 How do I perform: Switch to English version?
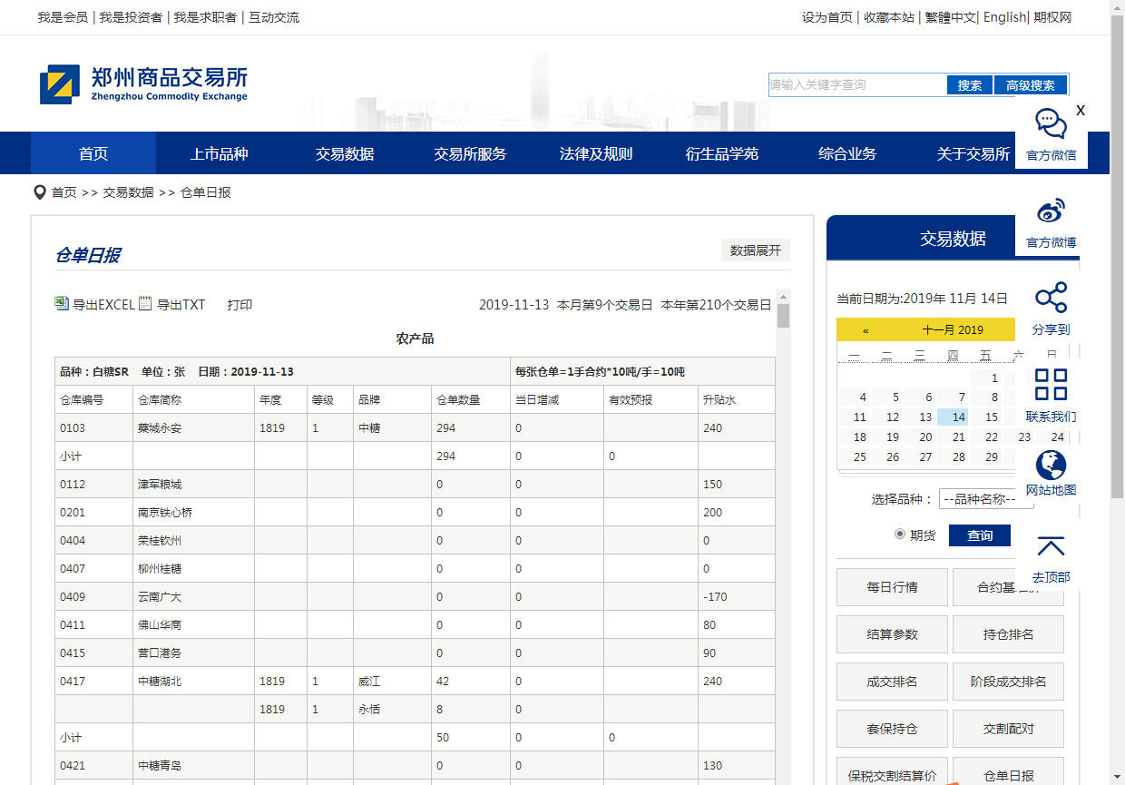pyautogui.click(x=1004, y=17)
